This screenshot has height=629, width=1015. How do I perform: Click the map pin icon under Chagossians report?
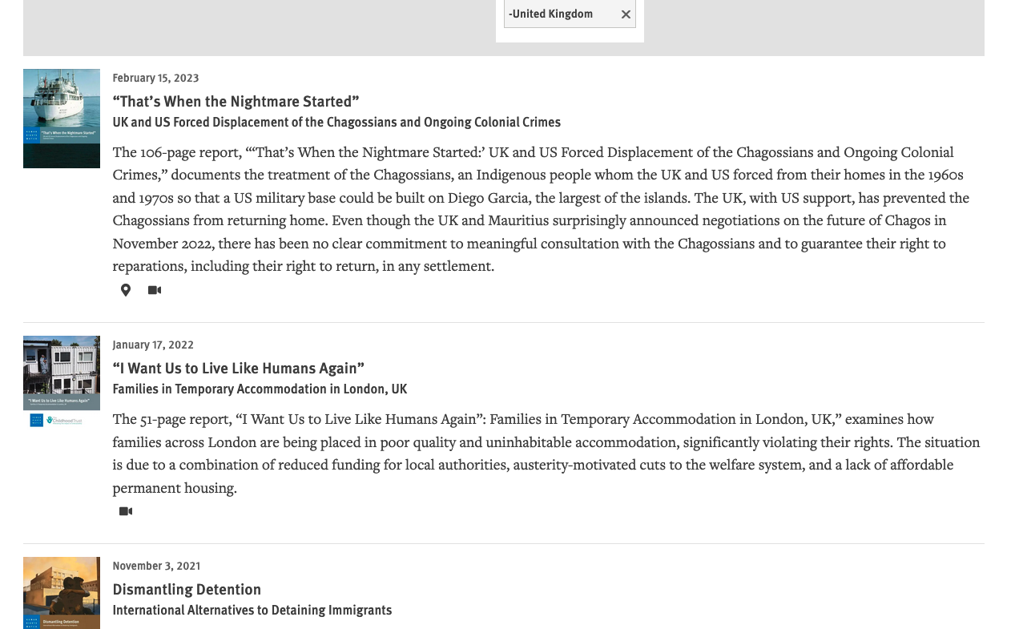pos(126,290)
